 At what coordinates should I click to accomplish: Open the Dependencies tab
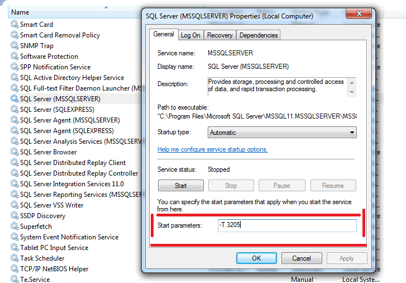(259, 35)
